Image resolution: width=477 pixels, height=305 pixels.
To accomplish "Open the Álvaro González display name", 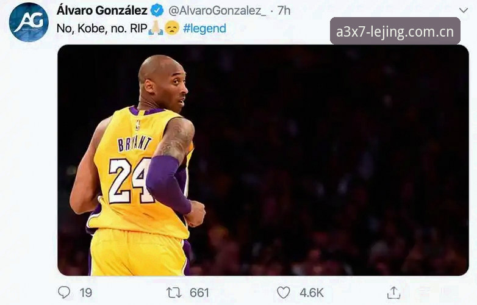I will point(102,10).
